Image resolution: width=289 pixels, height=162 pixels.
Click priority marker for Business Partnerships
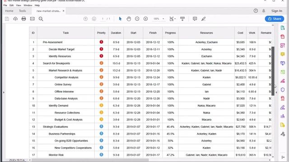pyautogui.click(x=101, y=134)
